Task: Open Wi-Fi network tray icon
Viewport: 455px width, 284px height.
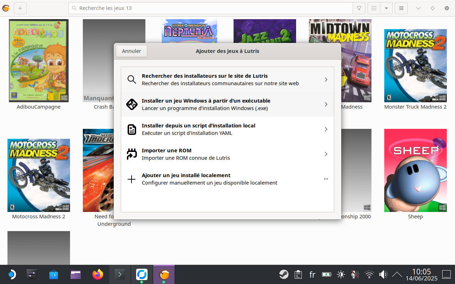Action: [x=369, y=274]
